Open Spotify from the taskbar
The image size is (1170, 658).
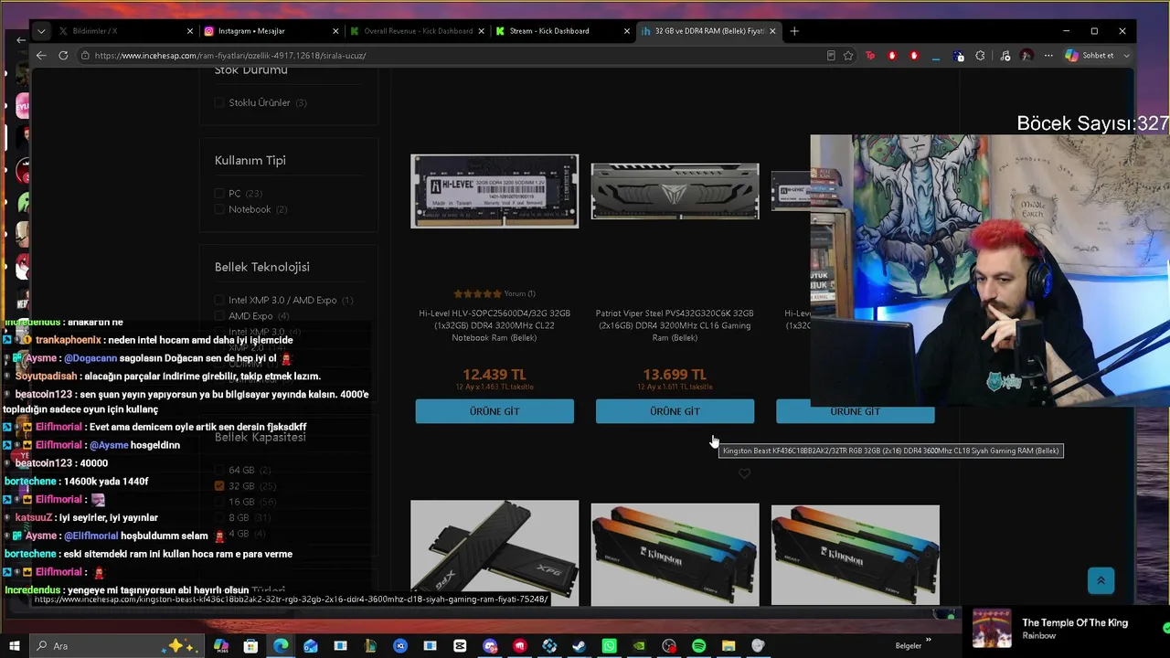tap(699, 646)
